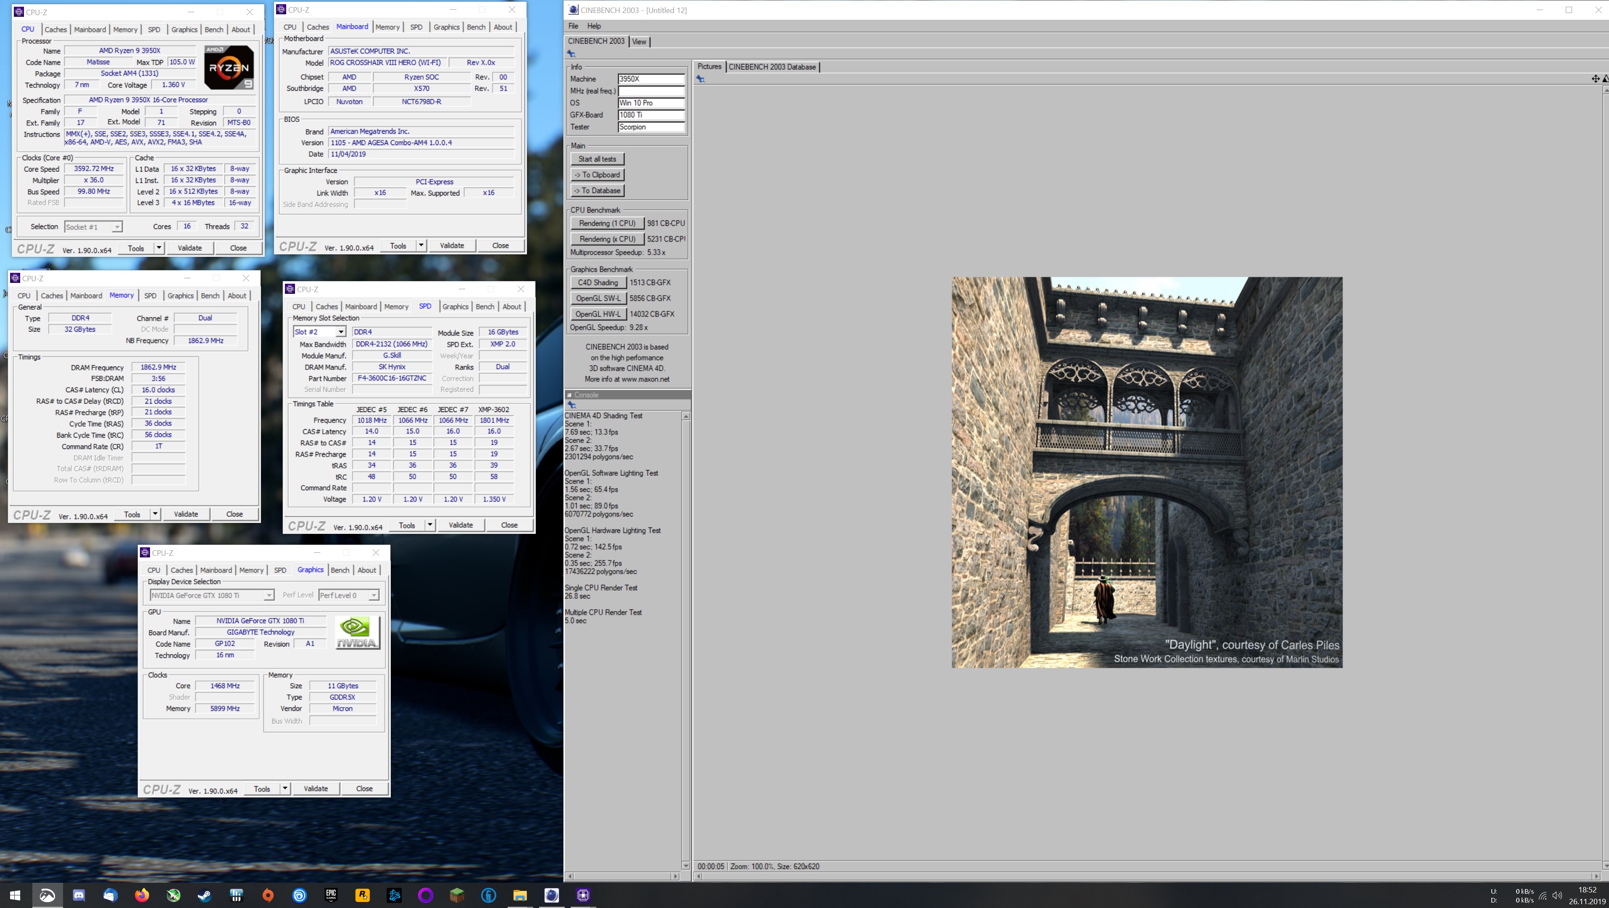Open Discord from the taskbar
Viewport: 1609px width, 908px height.
point(79,895)
